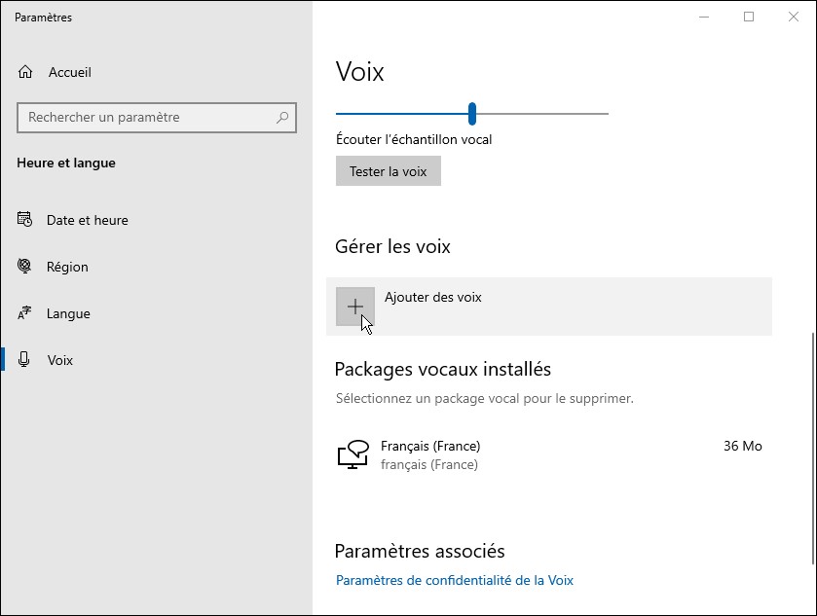Viewport: 817px width, 616px height.
Task: Click the home icon beside Accueil
Action: pos(25,73)
